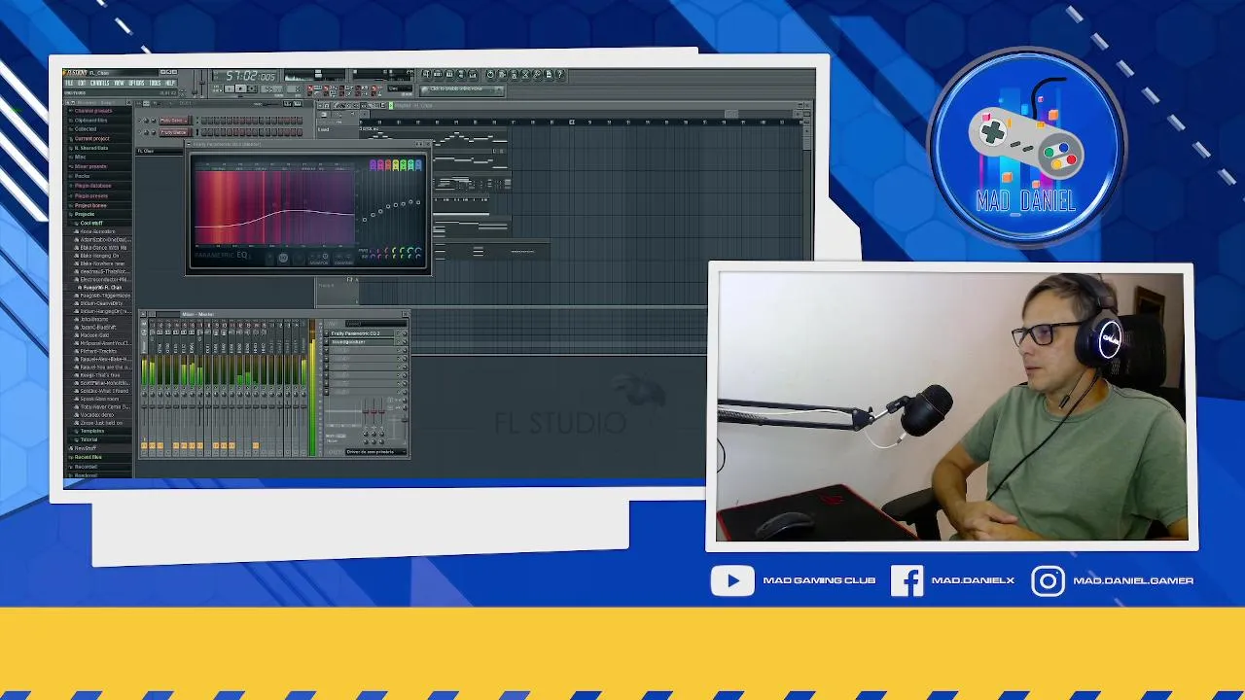The width and height of the screenshot is (1245, 700).
Task: Select the orange EQ band token
Action: (x=388, y=165)
